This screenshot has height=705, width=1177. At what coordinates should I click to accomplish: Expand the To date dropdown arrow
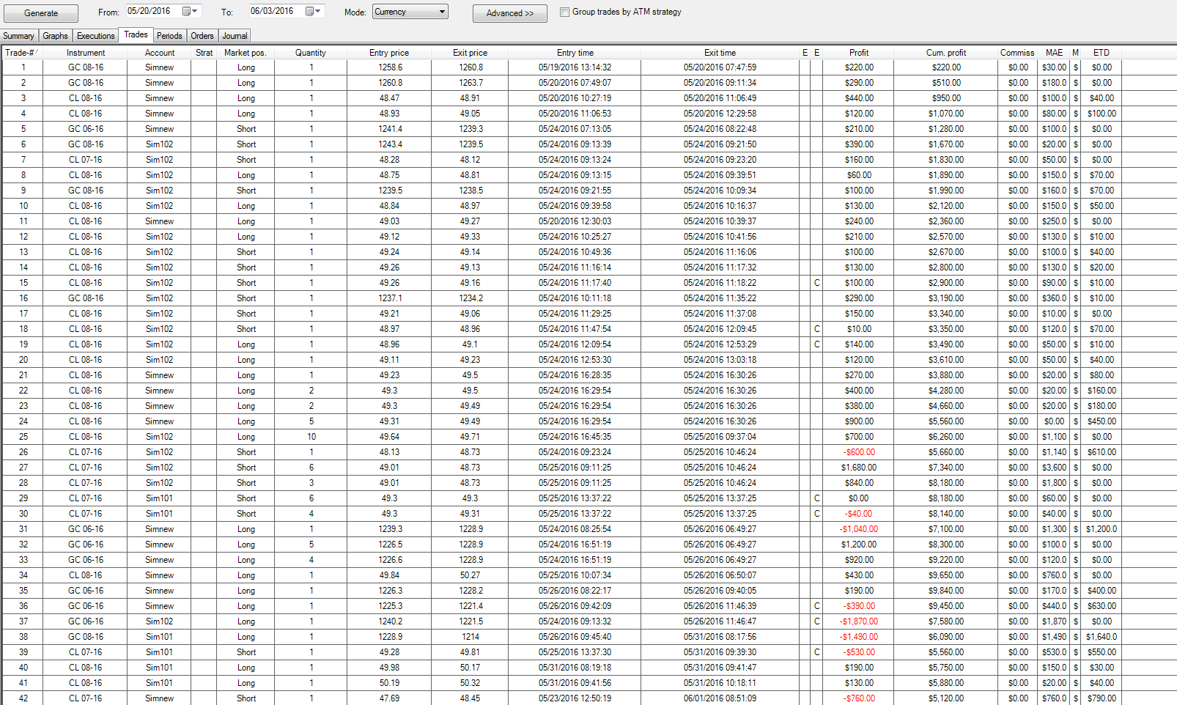[318, 11]
